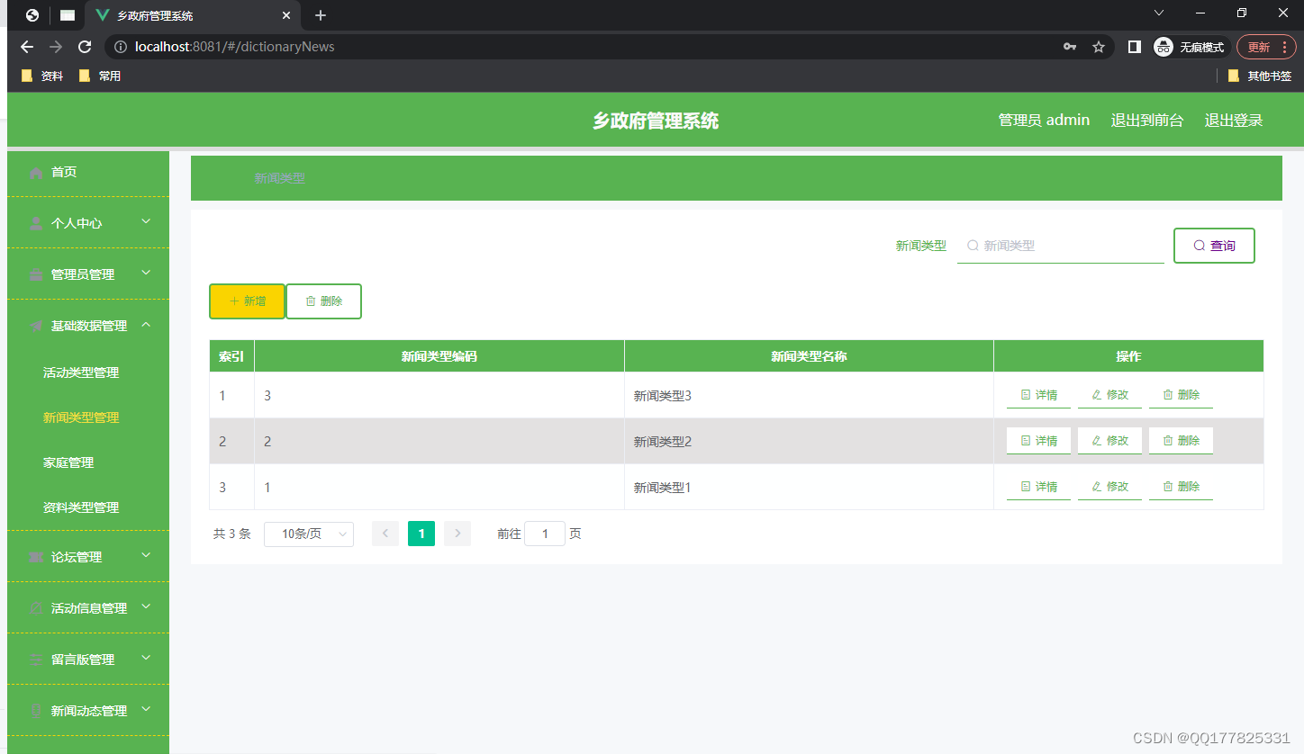Click 修改 for 新闻类型1 row
1304x754 pixels.
click(x=1109, y=487)
